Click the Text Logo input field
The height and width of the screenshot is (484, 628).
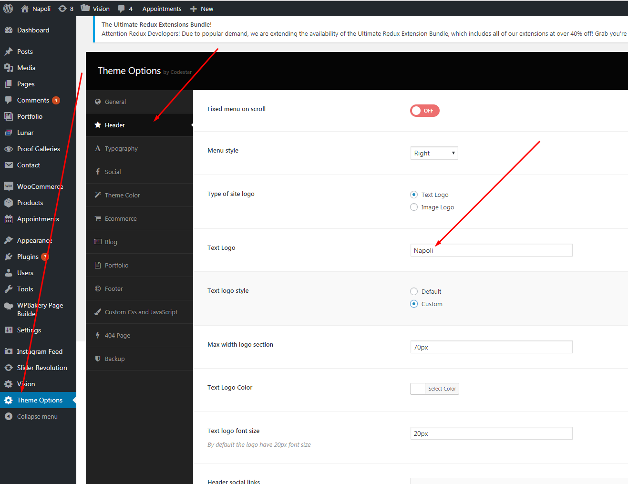click(491, 250)
